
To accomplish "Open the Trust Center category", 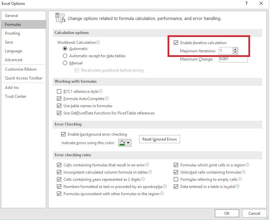I will [24, 96].
